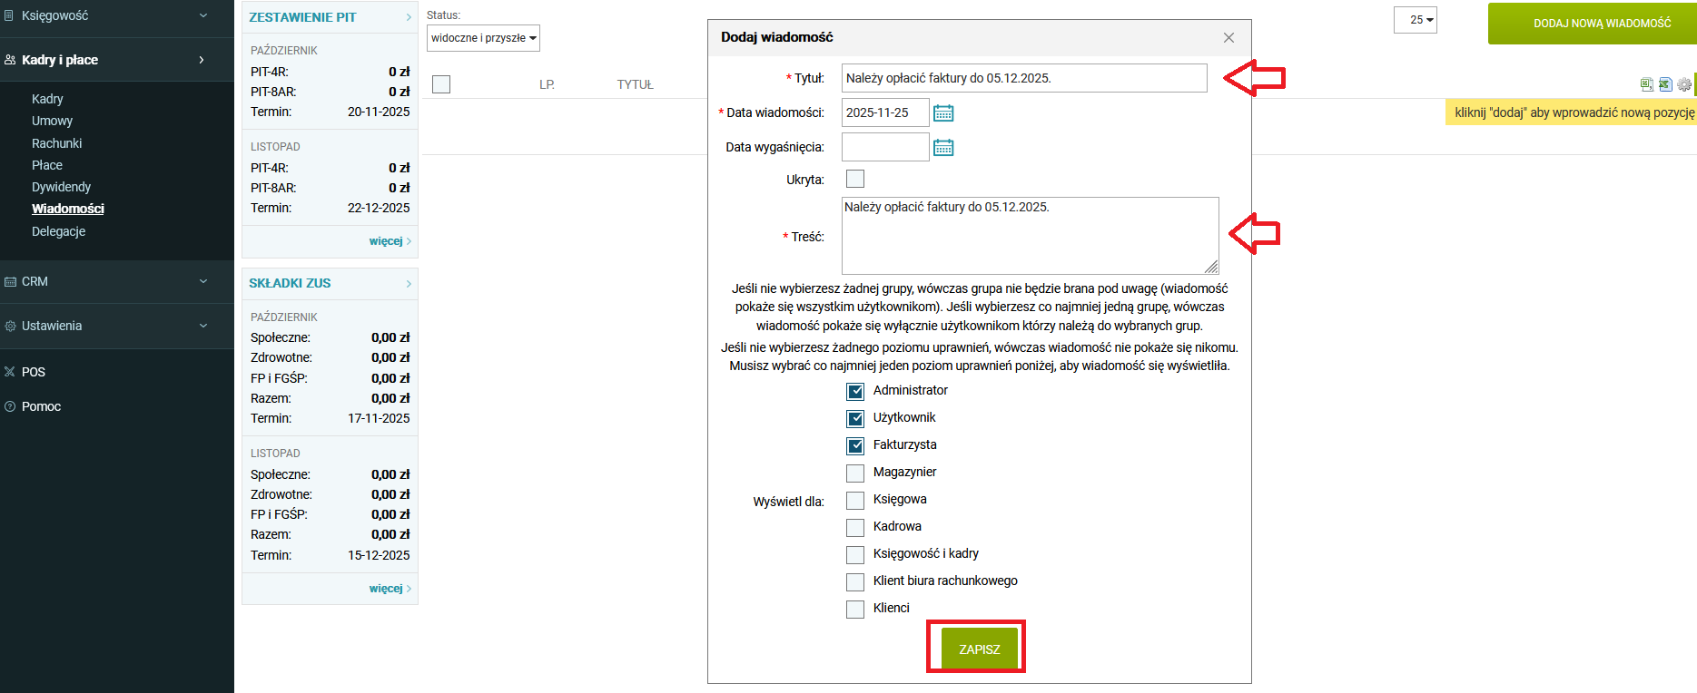Image resolution: width=1697 pixels, height=693 pixels.
Task: Close the Dodaj wiadomość dialog
Action: [x=1228, y=37]
